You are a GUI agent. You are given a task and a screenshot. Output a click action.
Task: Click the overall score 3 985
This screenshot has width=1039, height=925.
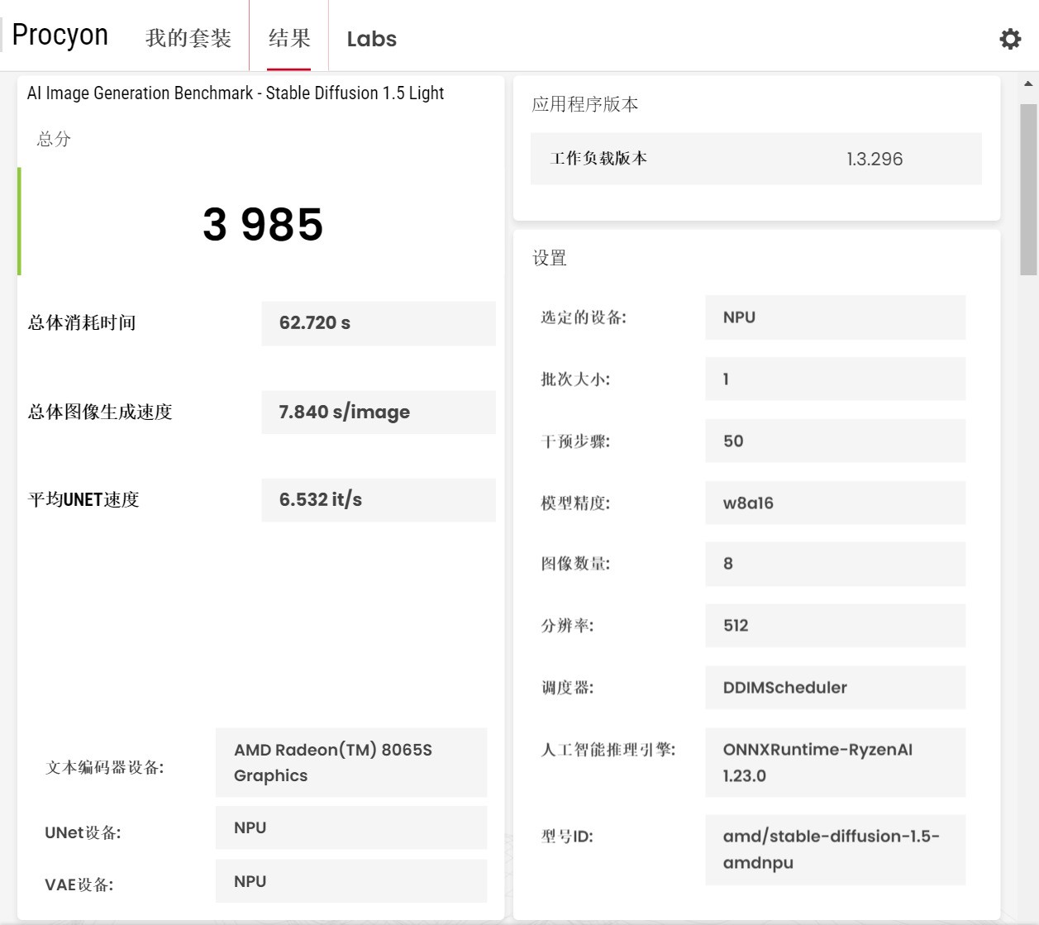pos(263,224)
